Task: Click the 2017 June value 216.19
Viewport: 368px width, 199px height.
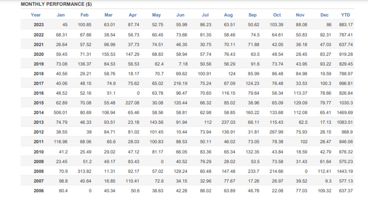Action: [180, 83]
